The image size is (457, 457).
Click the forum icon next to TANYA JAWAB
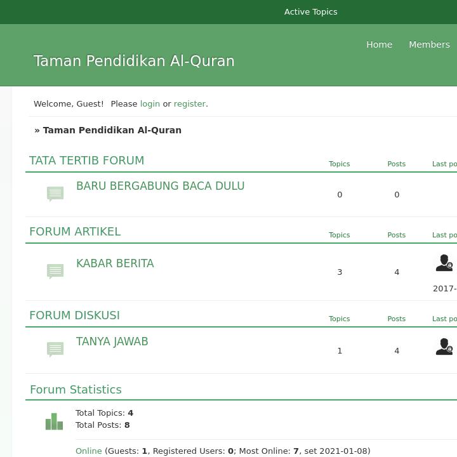[55, 349]
